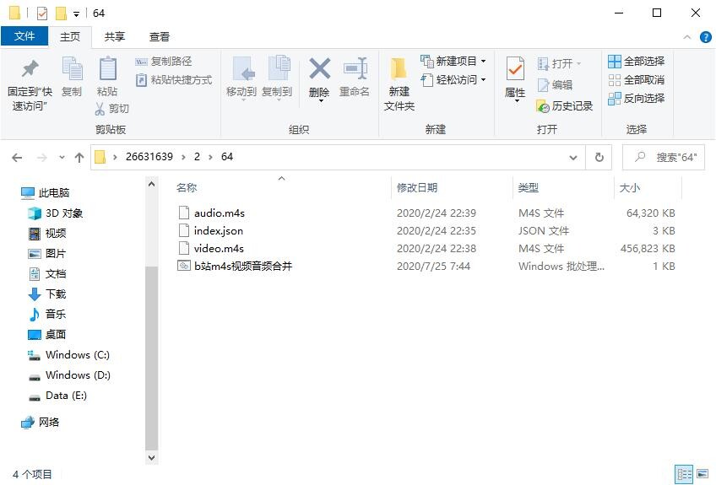Click the Paste clipboard icon
This screenshot has width=716, height=485.
click(107, 71)
